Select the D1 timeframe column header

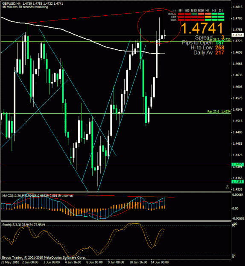(x=221, y=11)
